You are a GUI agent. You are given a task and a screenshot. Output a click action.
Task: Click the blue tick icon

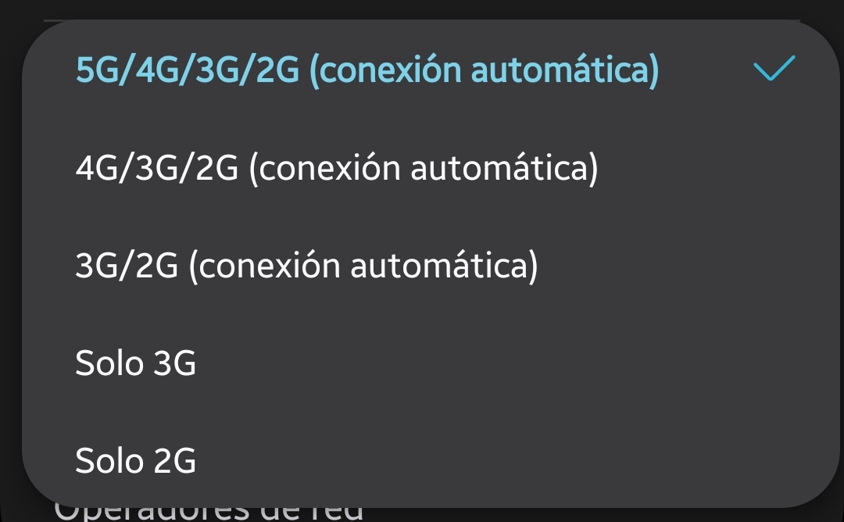774,70
